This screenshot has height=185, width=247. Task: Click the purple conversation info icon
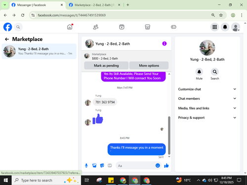point(165,43)
